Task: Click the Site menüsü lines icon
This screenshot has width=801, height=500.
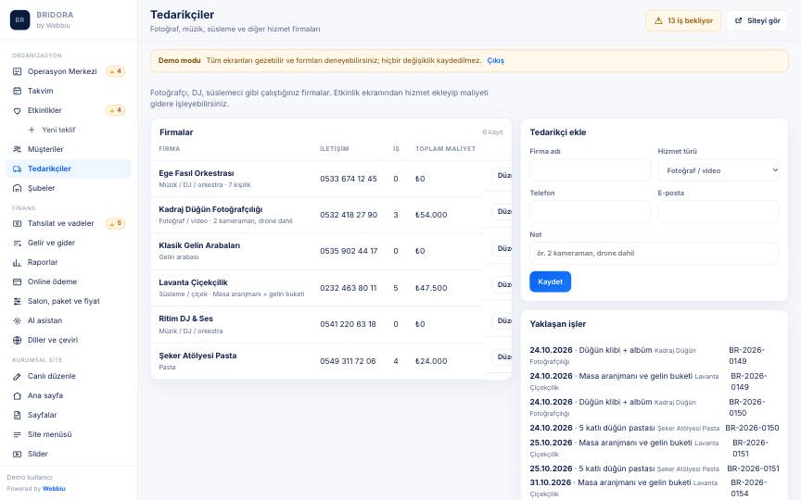Action: 17,434
